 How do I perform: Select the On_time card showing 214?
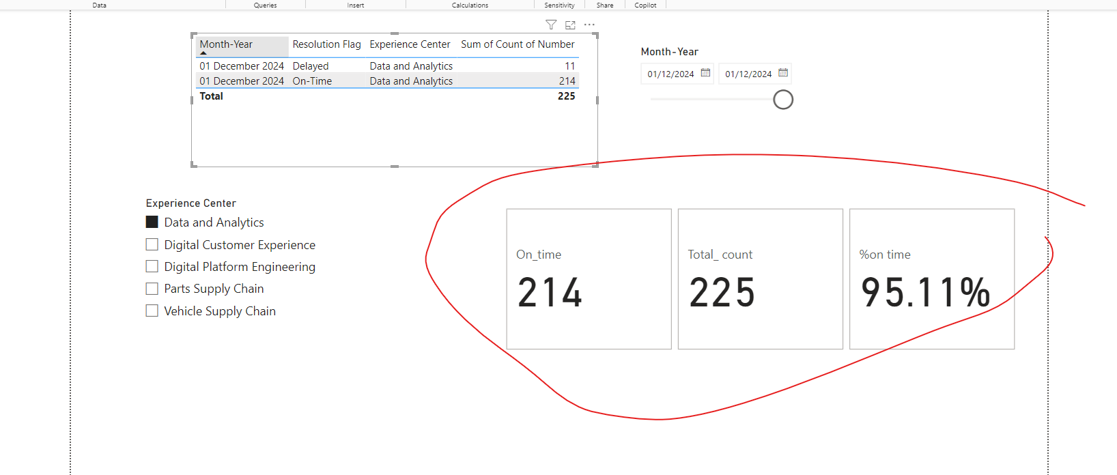pos(589,278)
